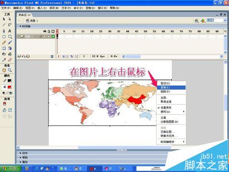Choose 转换为元件 in context menu
The image size is (229, 172).
pyautogui.click(x=171, y=136)
